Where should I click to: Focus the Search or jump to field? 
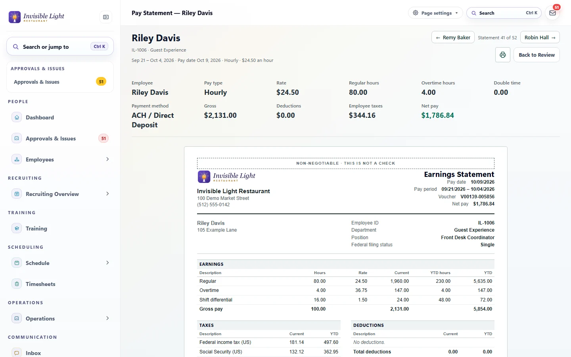click(60, 47)
